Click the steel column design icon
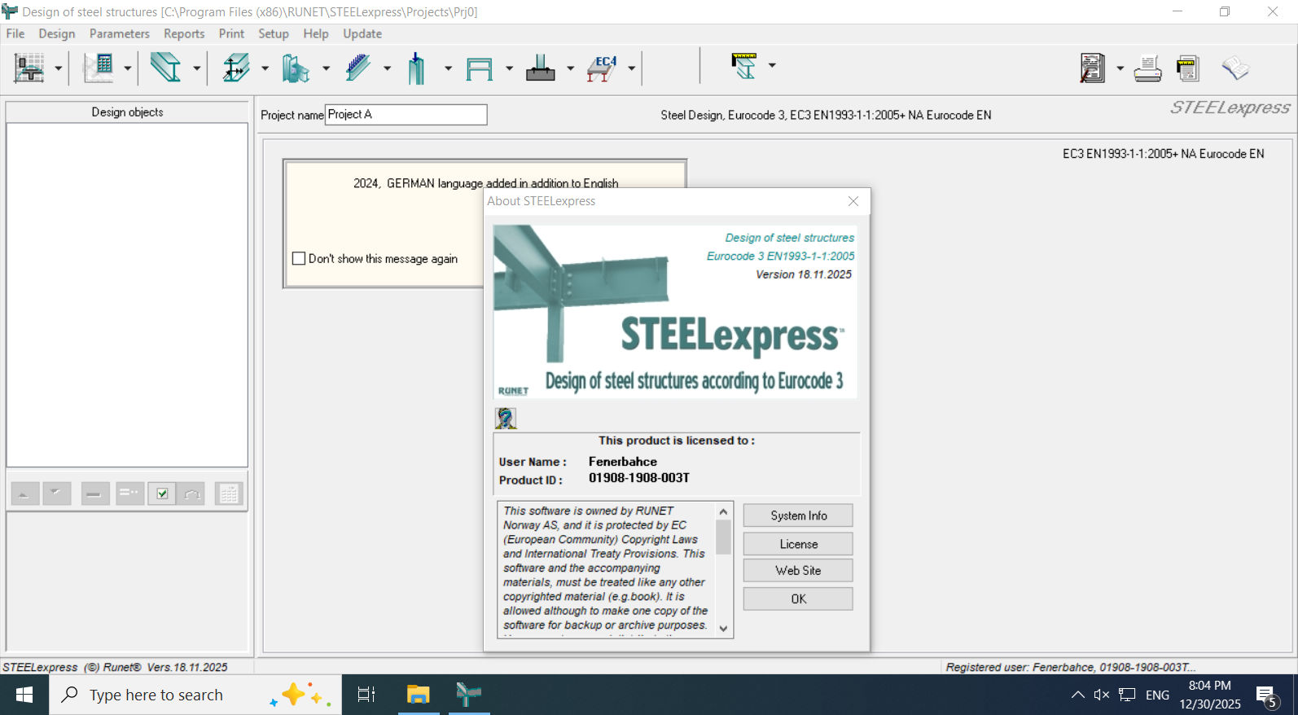This screenshot has width=1298, height=715. [417, 68]
